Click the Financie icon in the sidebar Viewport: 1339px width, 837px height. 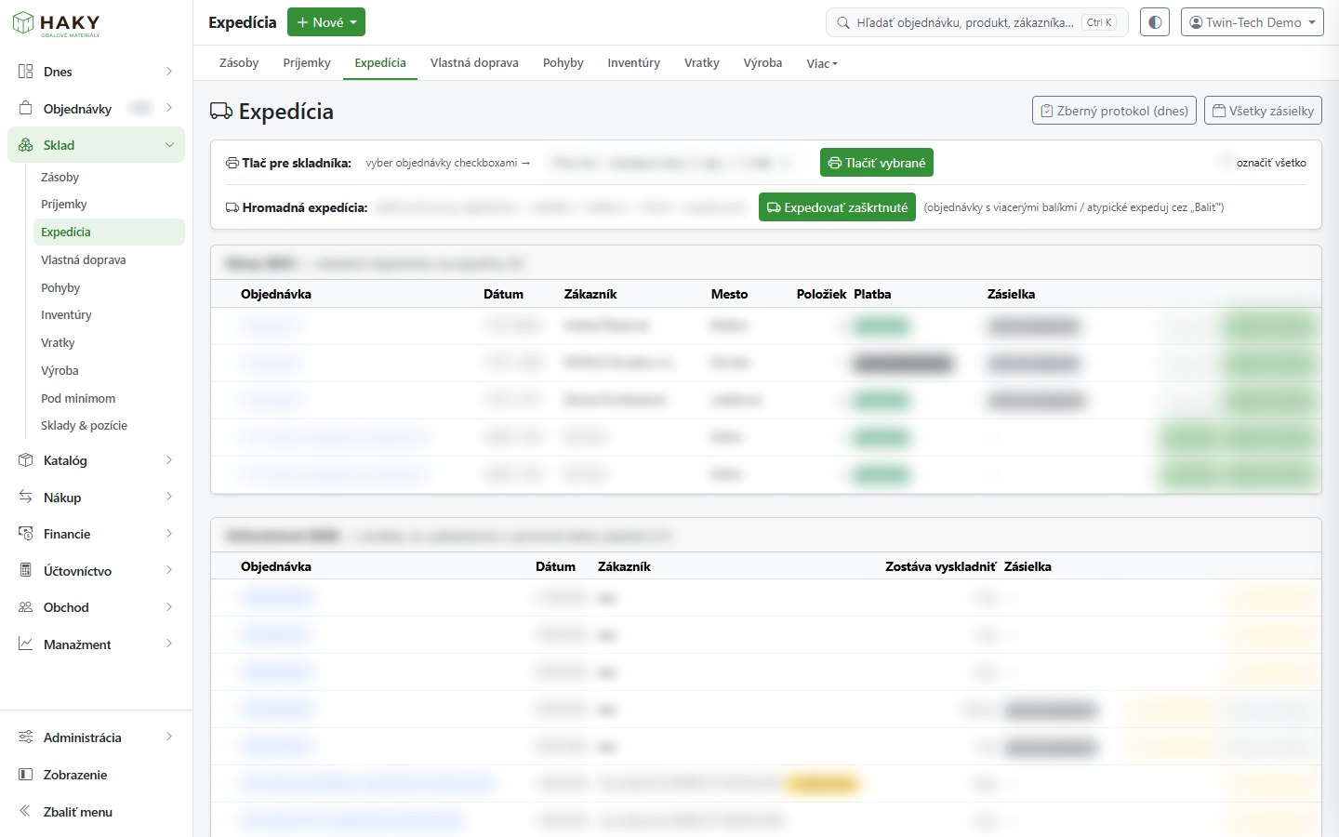pos(26,534)
